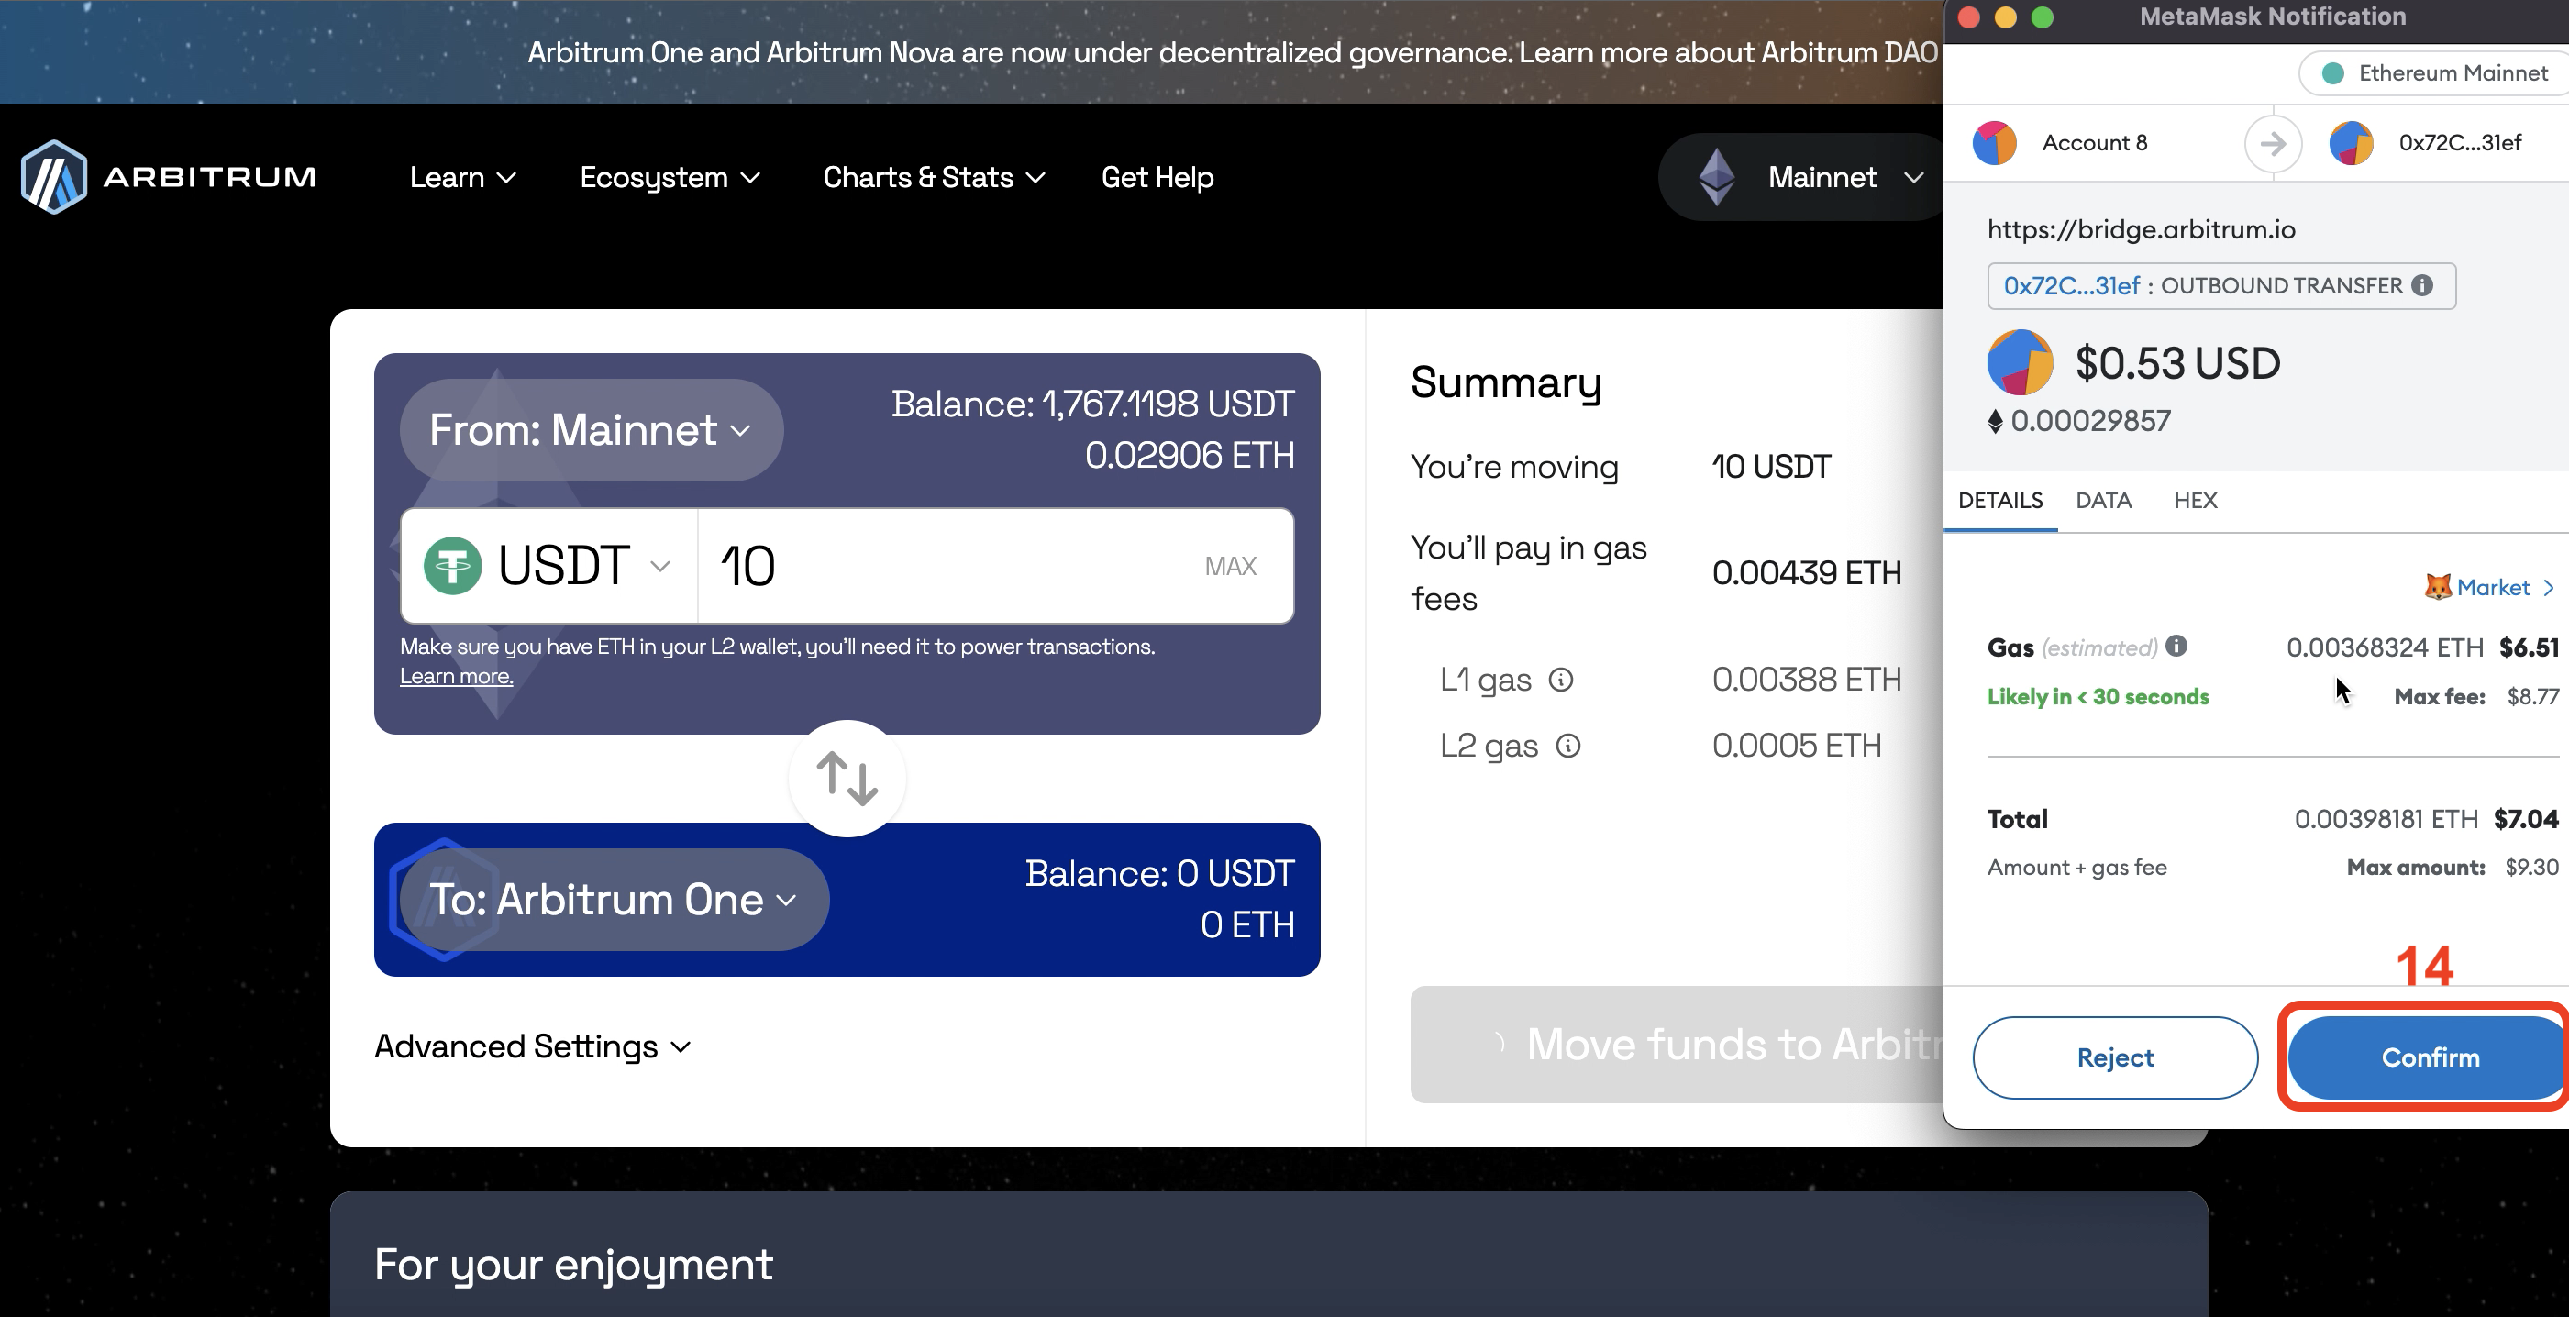Click the swap direction arrows icon
Viewport: 2569px width, 1317px height.
coord(847,778)
